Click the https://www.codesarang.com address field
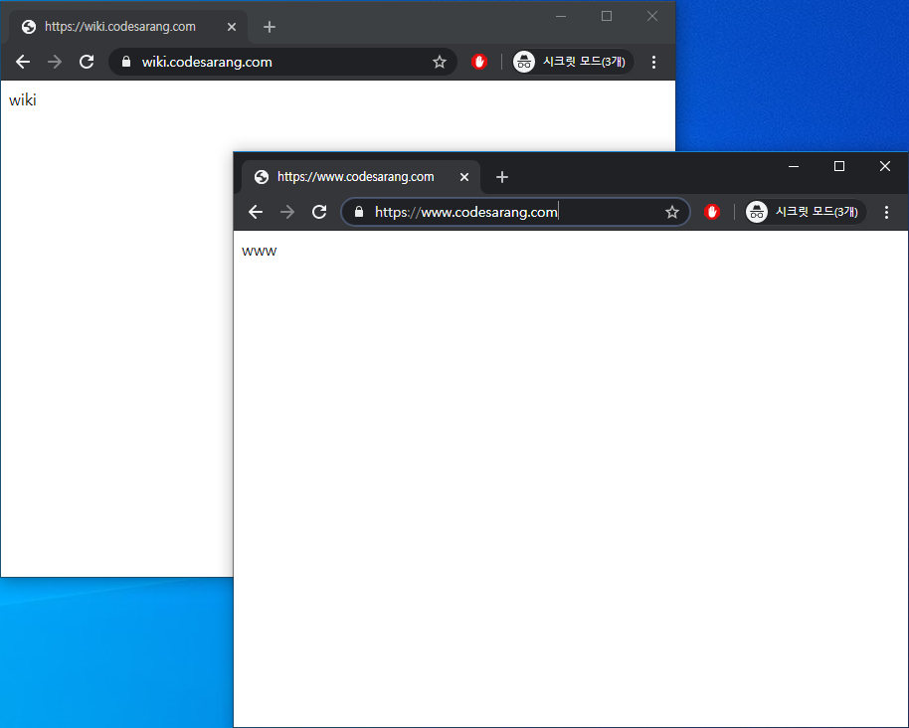909x728 pixels. 515,212
